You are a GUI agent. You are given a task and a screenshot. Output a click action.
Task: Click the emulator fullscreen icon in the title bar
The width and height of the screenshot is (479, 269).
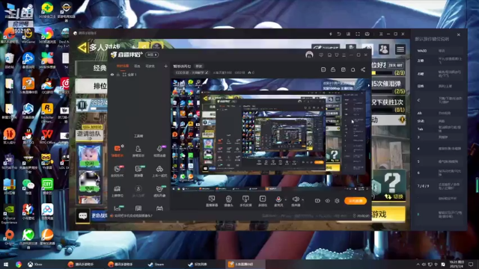pos(358,34)
